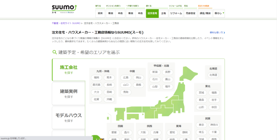Choose 福岡 prefecture
Viewport: 277px width, 140px height.
point(97,78)
